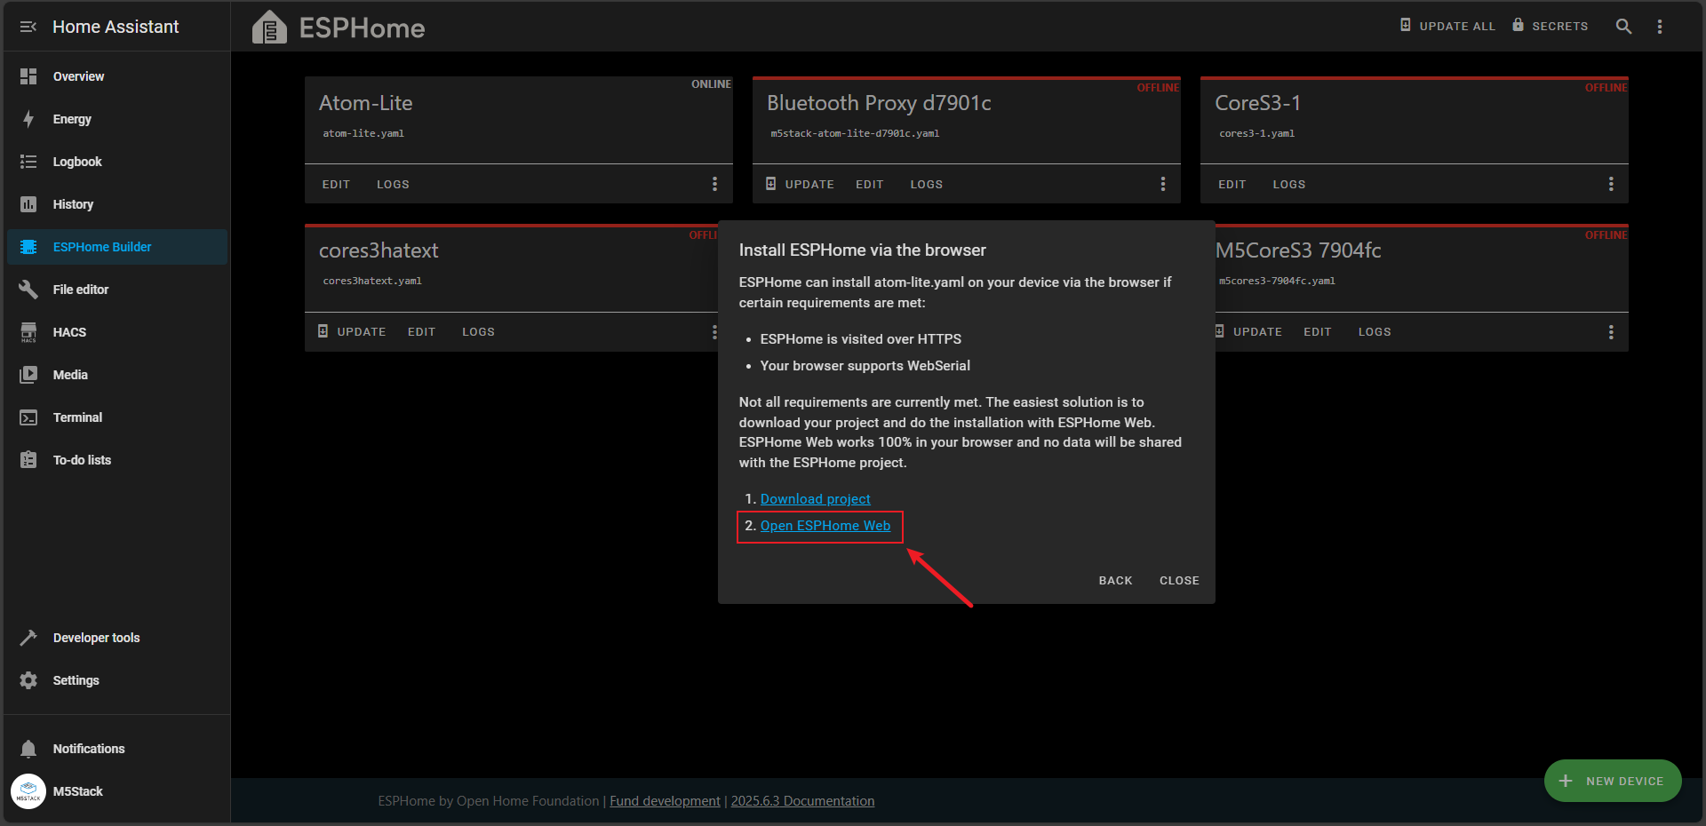Image resolution: width=1706 pixels, height=826 pixels.
Task: Open the Media play icon
Action: click(x=28, y=375)
